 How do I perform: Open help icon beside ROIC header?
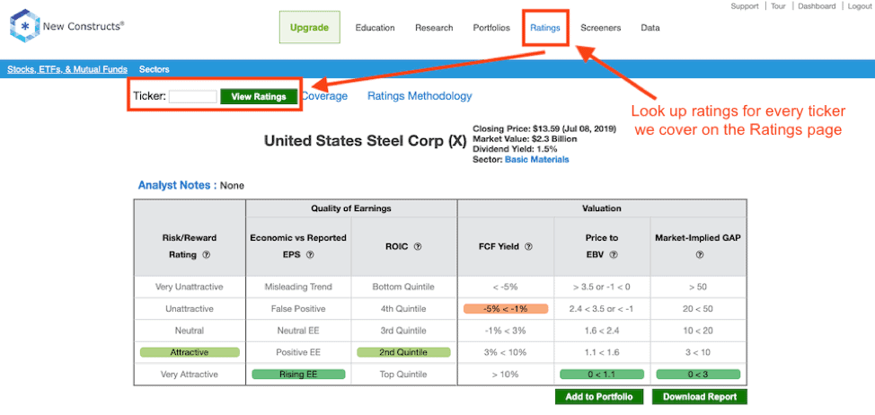[418, 246]
